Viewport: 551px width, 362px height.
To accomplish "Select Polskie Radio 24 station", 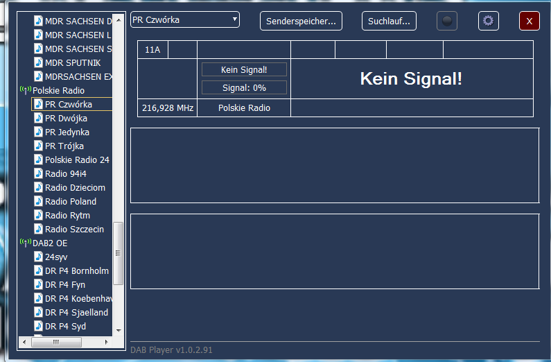I will click(x=77, y=160).
